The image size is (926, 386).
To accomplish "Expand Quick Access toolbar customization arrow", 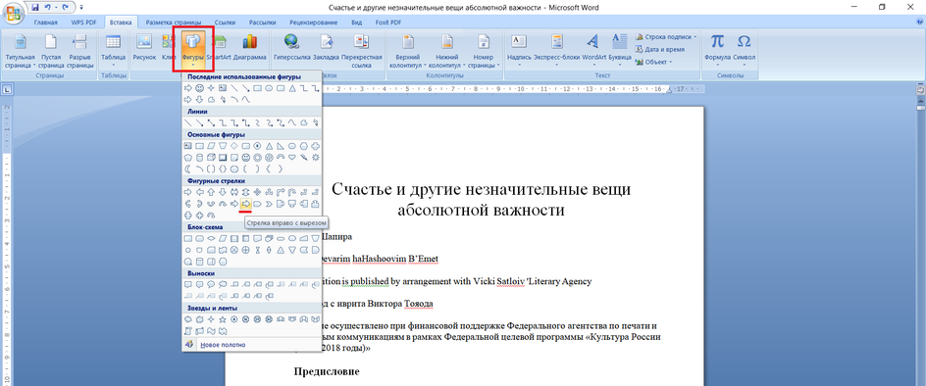I will click(x=80, y=8).
